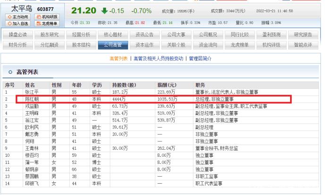326x195 pixels.
Task: Select name 楼百均 in row 10
Action: point(32,155)
